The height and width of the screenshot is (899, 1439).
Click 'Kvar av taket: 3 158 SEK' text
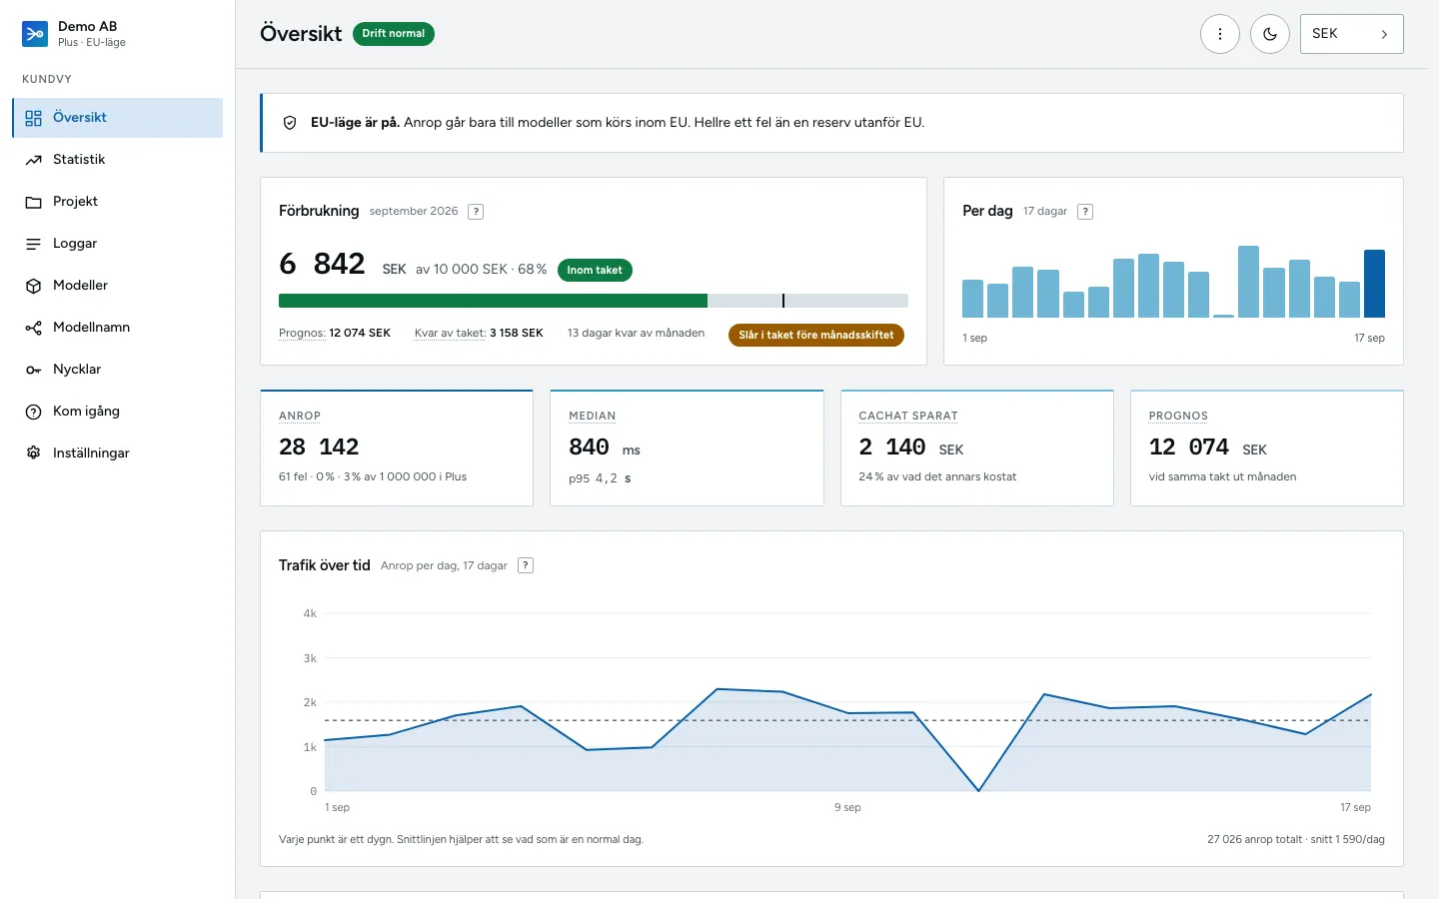(479, 334)
